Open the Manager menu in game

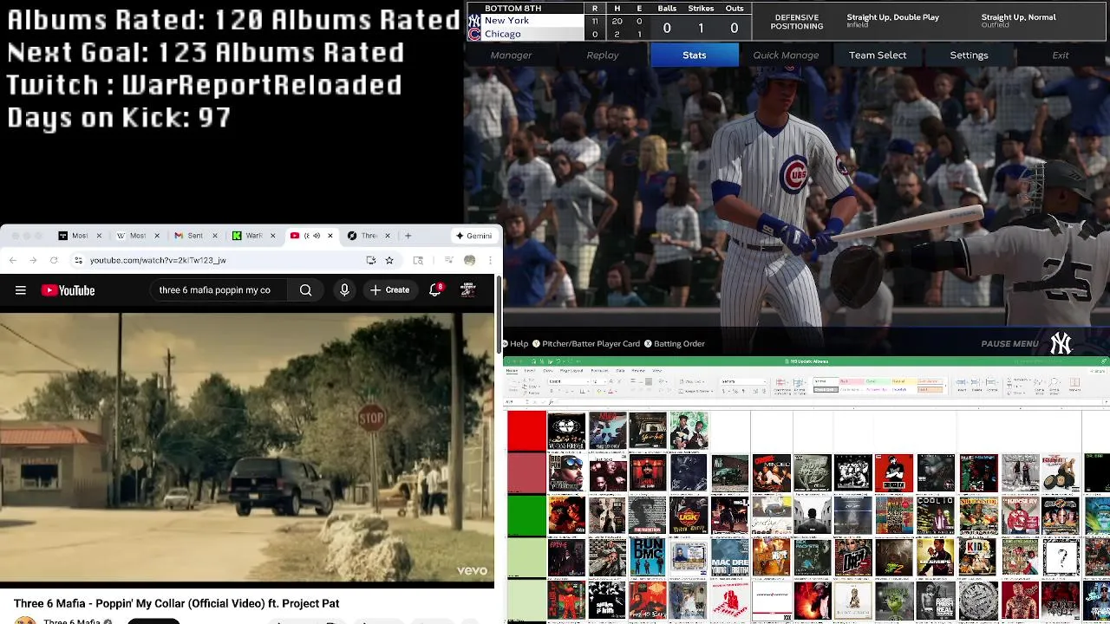tap(511, 55)
